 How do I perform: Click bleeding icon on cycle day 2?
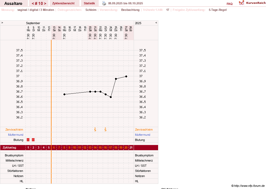[33, 140]
